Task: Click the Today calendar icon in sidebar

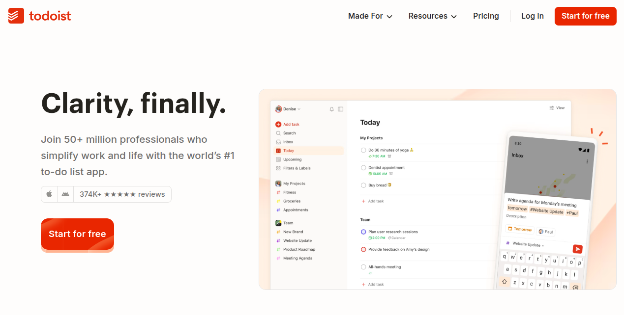Action: click(x=278, y=151)
